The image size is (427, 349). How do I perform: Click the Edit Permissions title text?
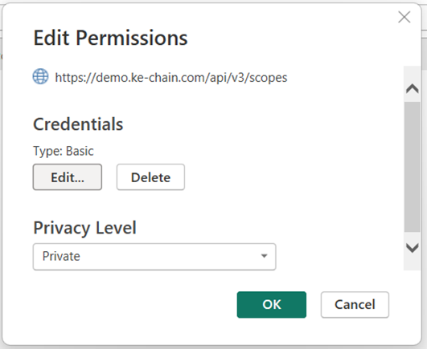coord(110,38)
